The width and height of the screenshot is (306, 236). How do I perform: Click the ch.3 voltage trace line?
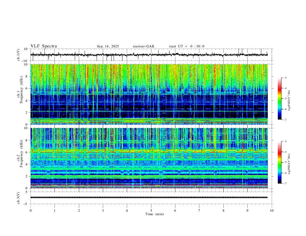pos(149,197)
